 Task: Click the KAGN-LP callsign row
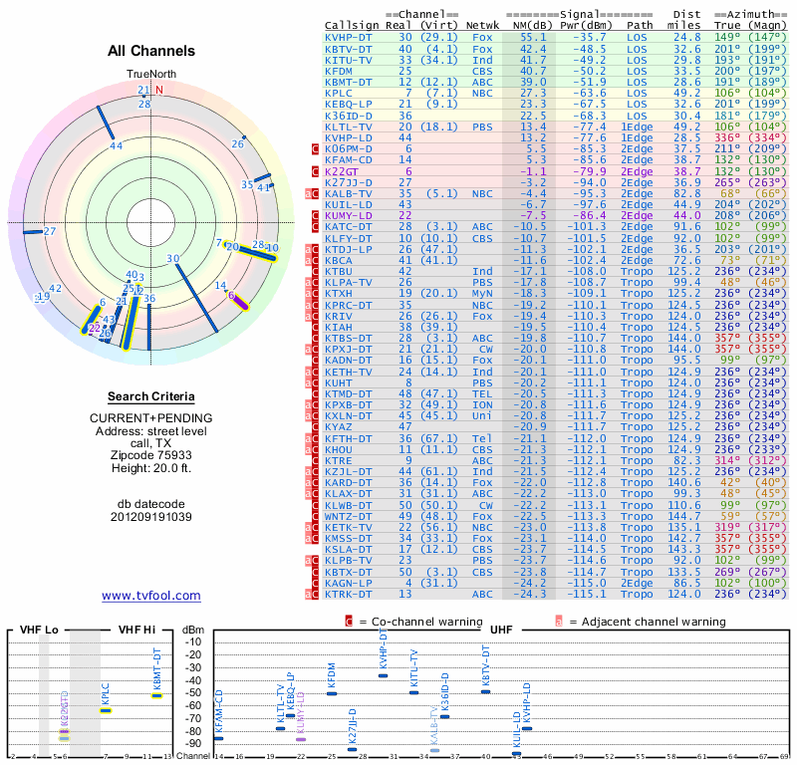click(x=556, y=583)
